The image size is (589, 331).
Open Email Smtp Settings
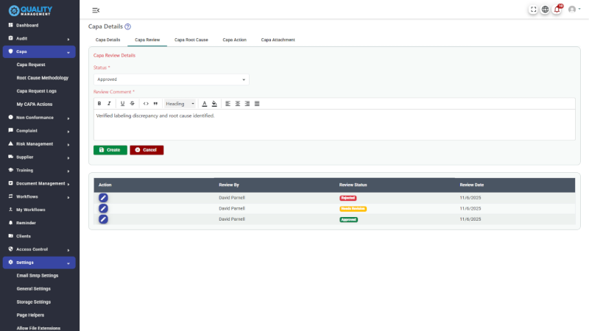[38, 276]
